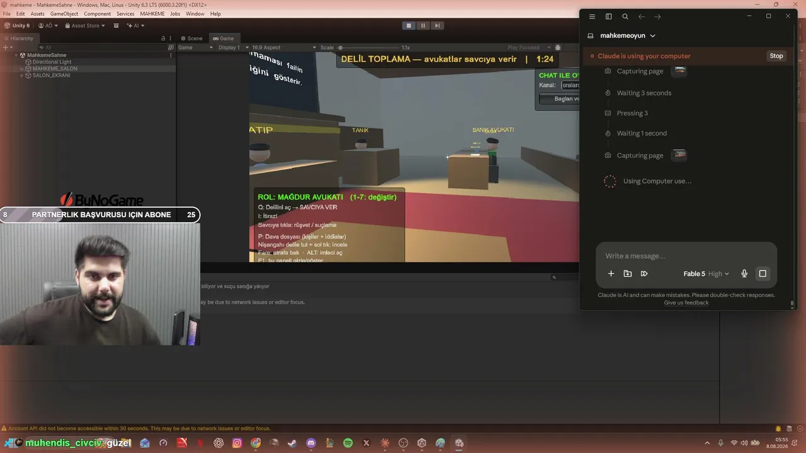The height and width of the screenshot is (453, 806).
Task: Click the Game view Scale slider
Action: point(368,47)
